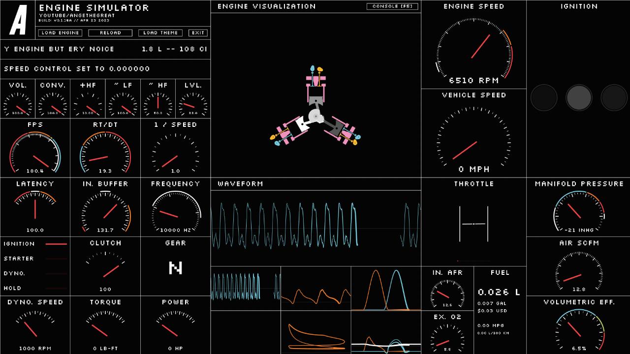Click the Engine Speed RPM gauge
Image resolution: width=630 pixels, height=354 pixels.
pyautogui.click(x=473, y=49)
